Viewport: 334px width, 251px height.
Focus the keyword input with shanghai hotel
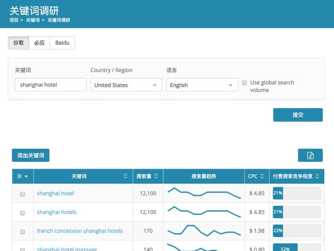point(51,85)
